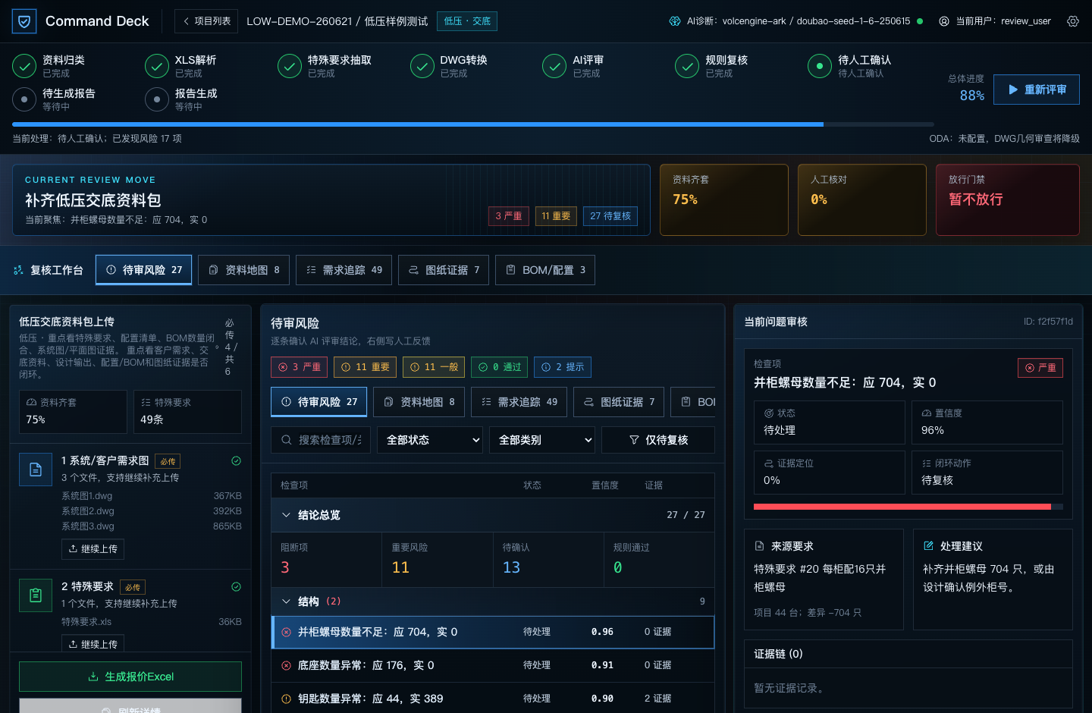Image resolution: width=1092 pixels, height=713 pixels.
Task: Click the red confidence bar in 检查项 card
Action: [x=908, y=507]
